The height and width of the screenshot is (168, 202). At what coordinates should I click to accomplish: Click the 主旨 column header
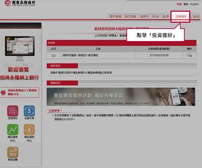(98, 49)
